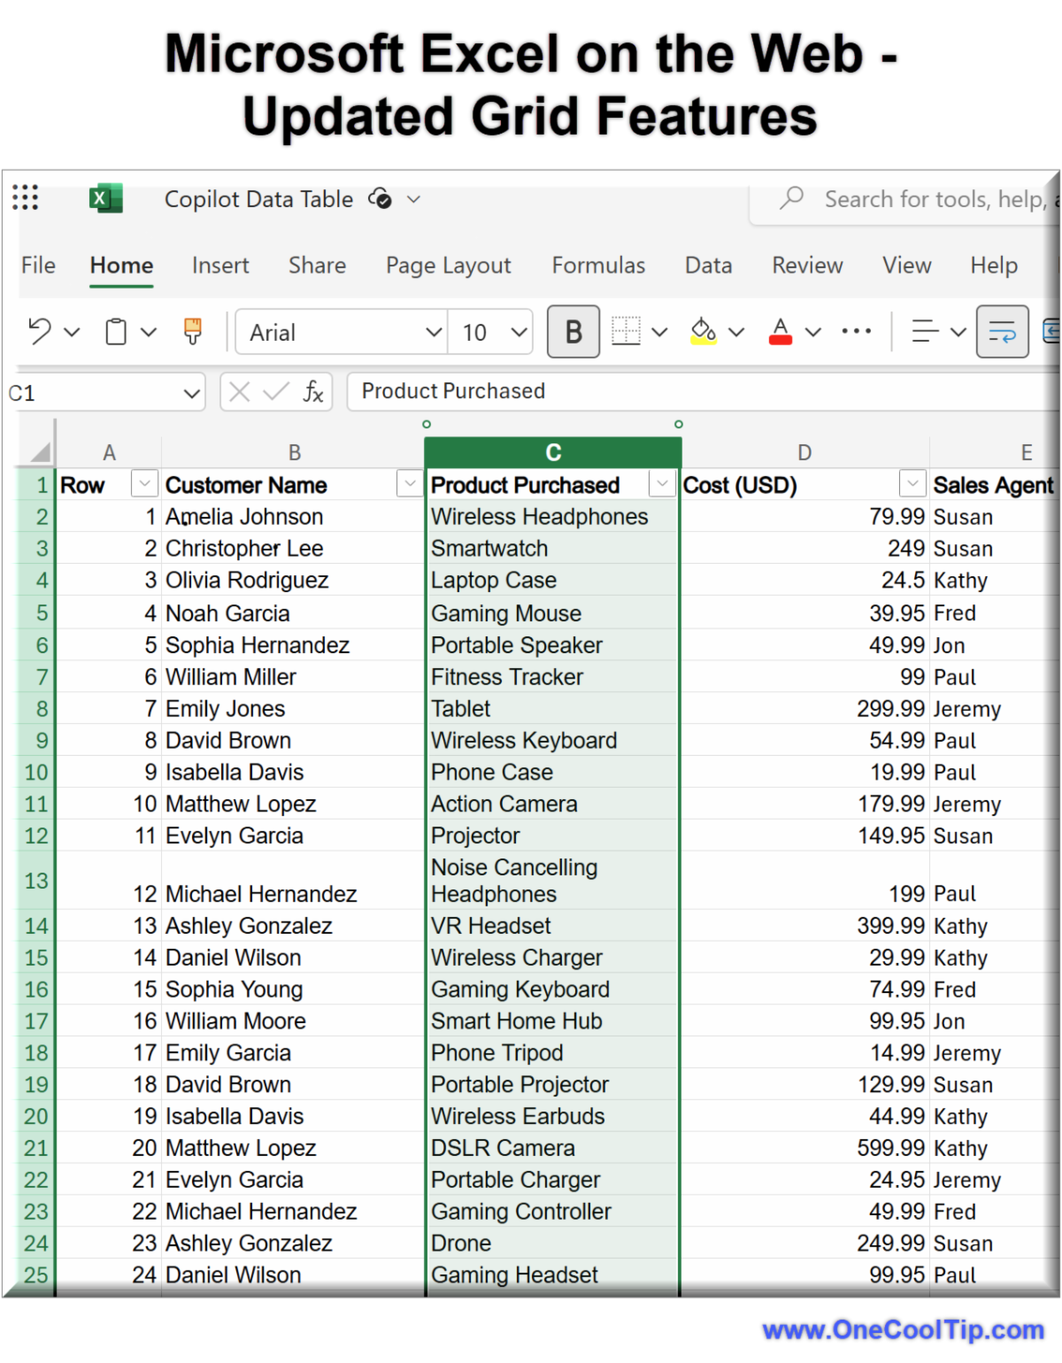Click the clipboard Paste icon
The image size is (1062, 1363).
click(116, 332)
